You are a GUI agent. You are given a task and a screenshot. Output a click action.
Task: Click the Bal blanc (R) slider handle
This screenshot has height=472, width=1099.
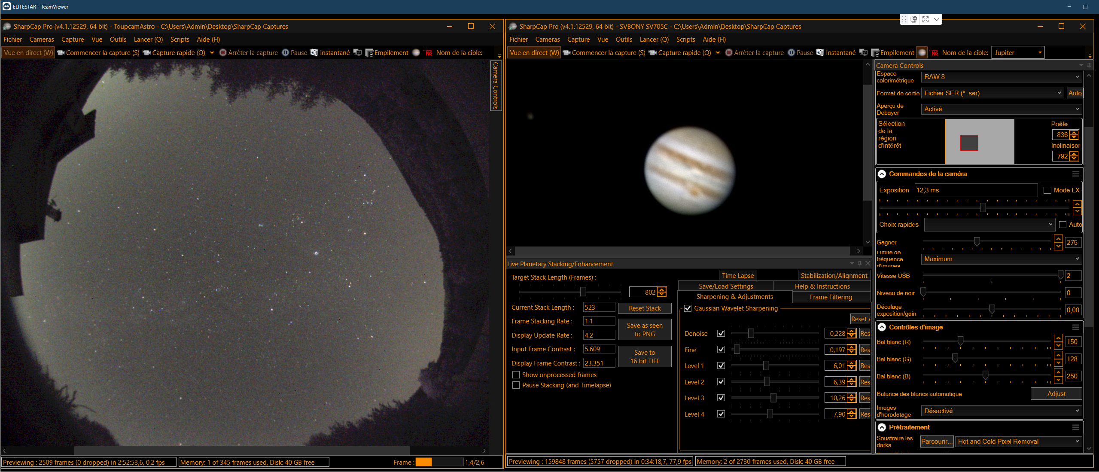[961, 341]
